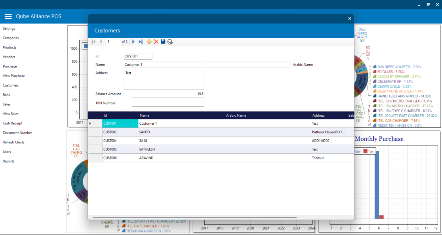The image size is (442, 235).
Task: Add a new customer record
Action: 149,42
